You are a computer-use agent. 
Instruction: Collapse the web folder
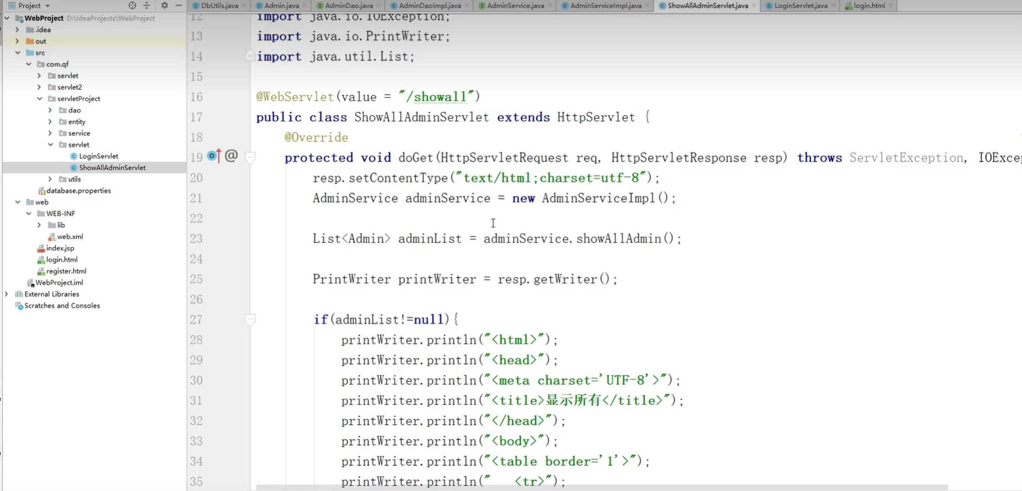coord(18,202)
